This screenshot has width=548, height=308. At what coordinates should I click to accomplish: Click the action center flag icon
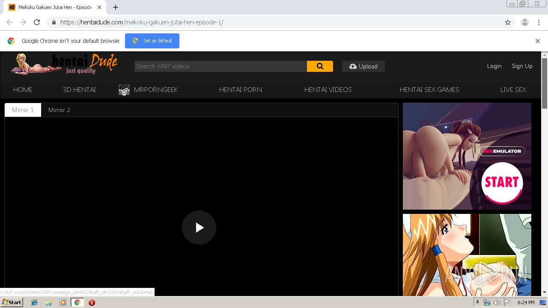(507, 302)
